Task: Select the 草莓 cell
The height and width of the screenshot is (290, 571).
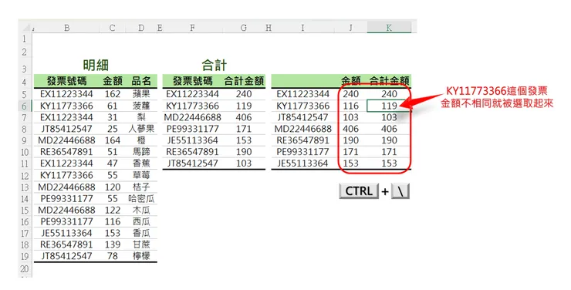Action: 141,175
